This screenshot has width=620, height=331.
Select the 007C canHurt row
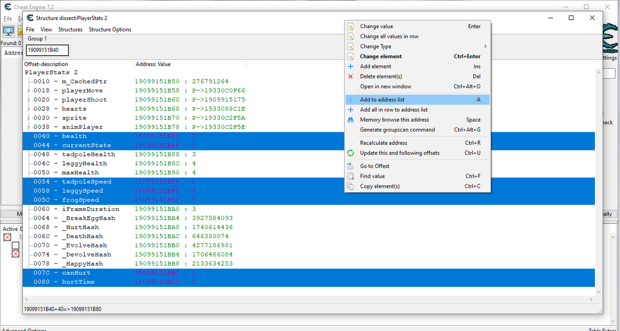point(309,273)
